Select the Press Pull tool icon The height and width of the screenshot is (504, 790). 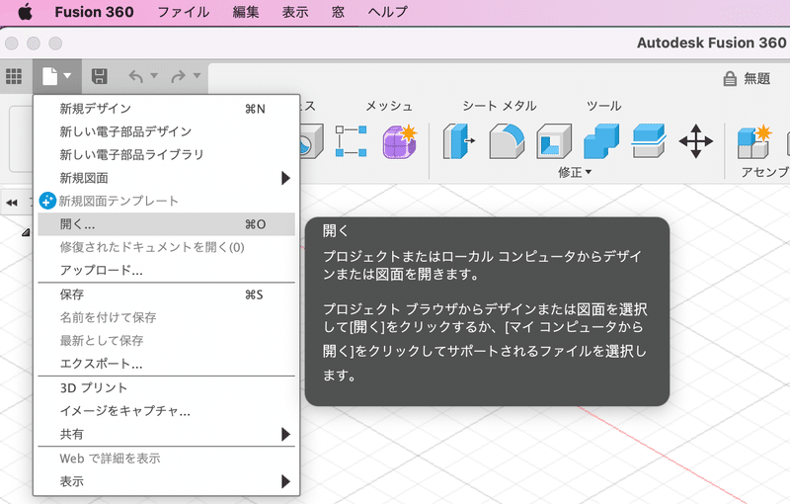tap(458, 141)
